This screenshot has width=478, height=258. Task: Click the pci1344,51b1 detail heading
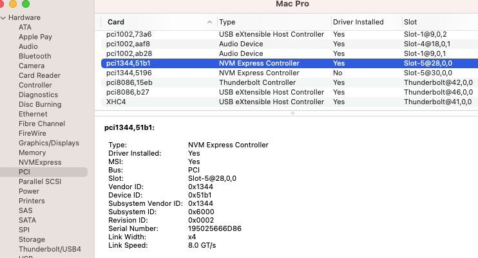129,127
